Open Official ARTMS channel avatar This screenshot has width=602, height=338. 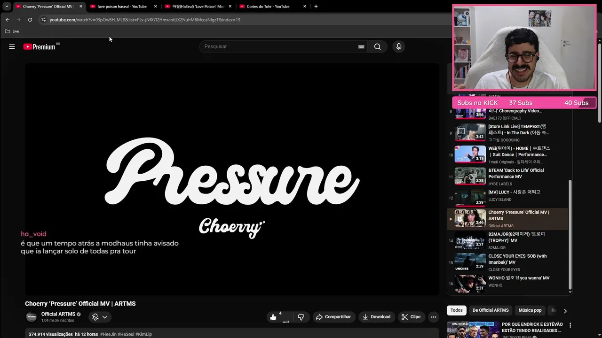tap(31, 317)
